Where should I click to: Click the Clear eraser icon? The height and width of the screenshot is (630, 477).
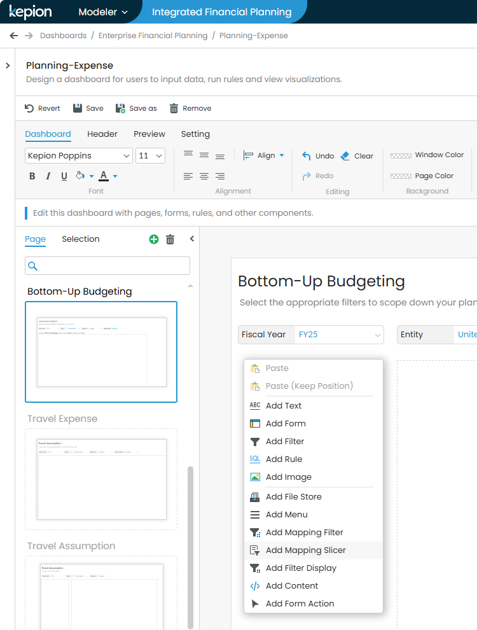click(345, 156)
